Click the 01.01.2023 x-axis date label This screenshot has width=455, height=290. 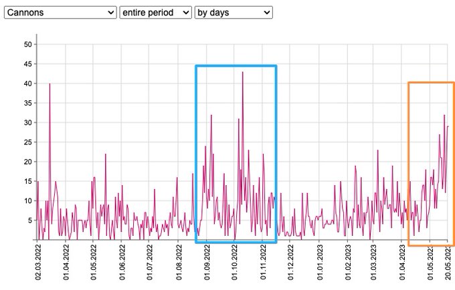click(319, 263)
